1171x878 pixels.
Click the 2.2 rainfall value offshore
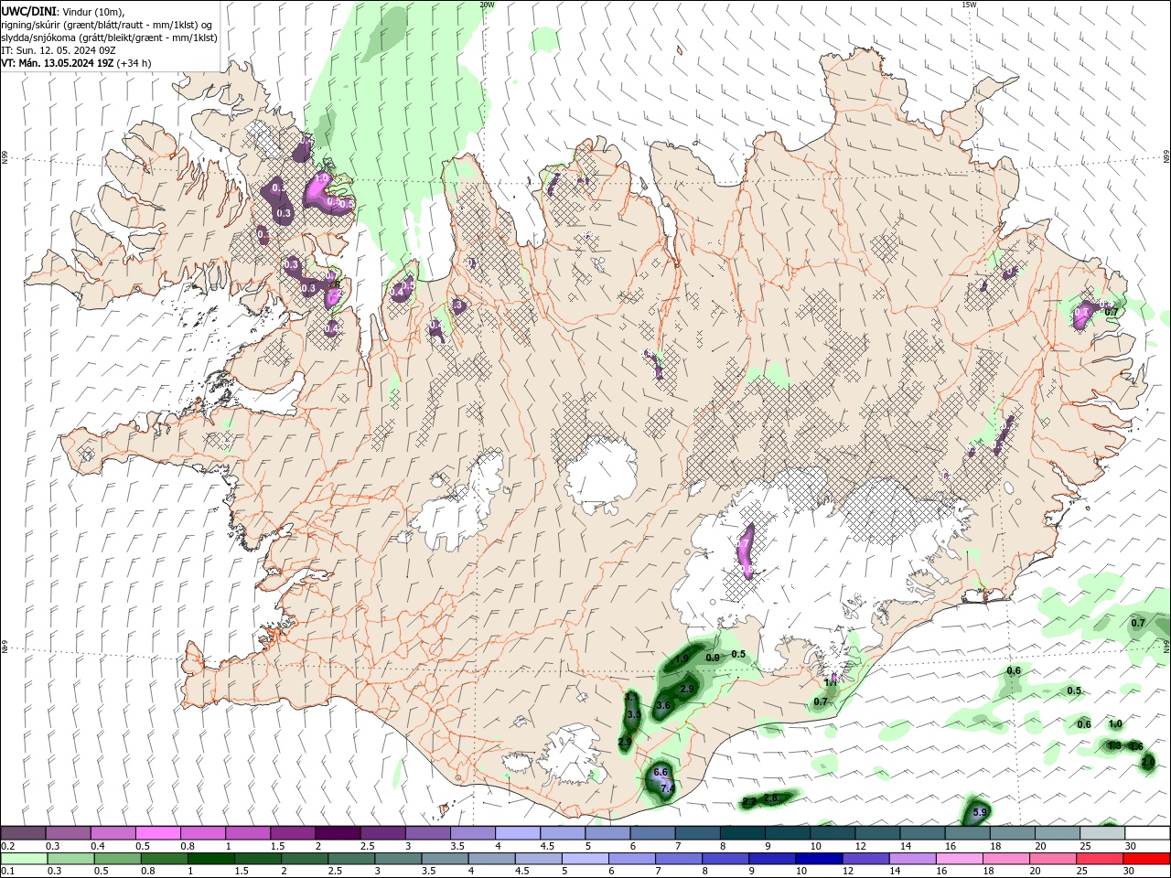pos(748,802)
